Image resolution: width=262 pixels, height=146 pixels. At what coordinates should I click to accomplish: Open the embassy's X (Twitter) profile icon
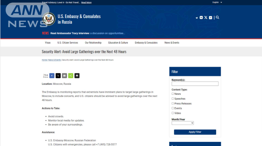[x=206, y=18]
